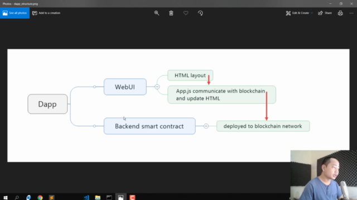Restore down the Photos window
This screenshot has width=357, height=200.
coord(341,4)
